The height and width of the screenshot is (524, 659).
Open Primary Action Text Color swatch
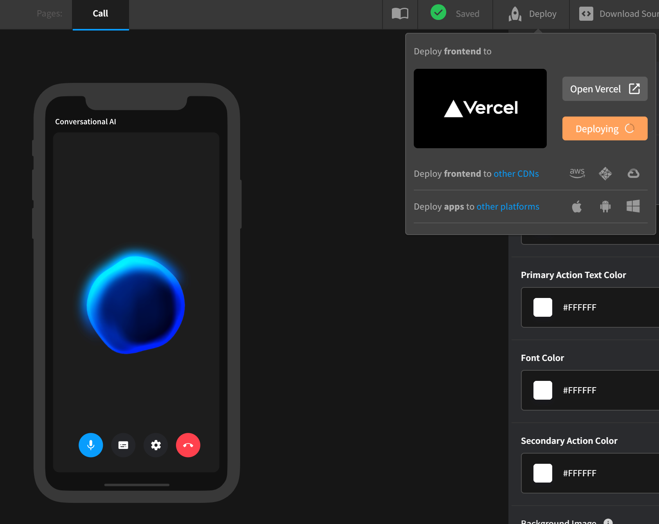543,307
